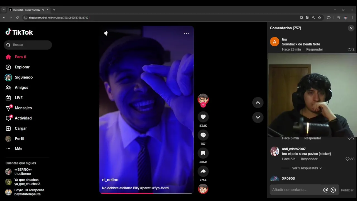Click the translate page icon
The image size is (357, 201).
[308, 18]
